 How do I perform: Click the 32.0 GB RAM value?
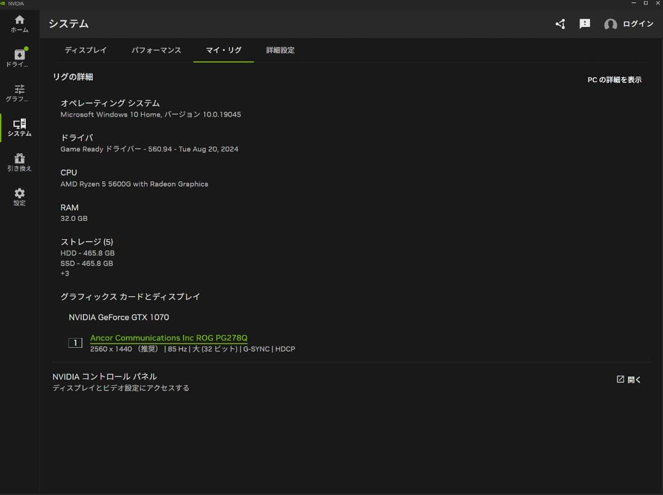click(74, 218)
